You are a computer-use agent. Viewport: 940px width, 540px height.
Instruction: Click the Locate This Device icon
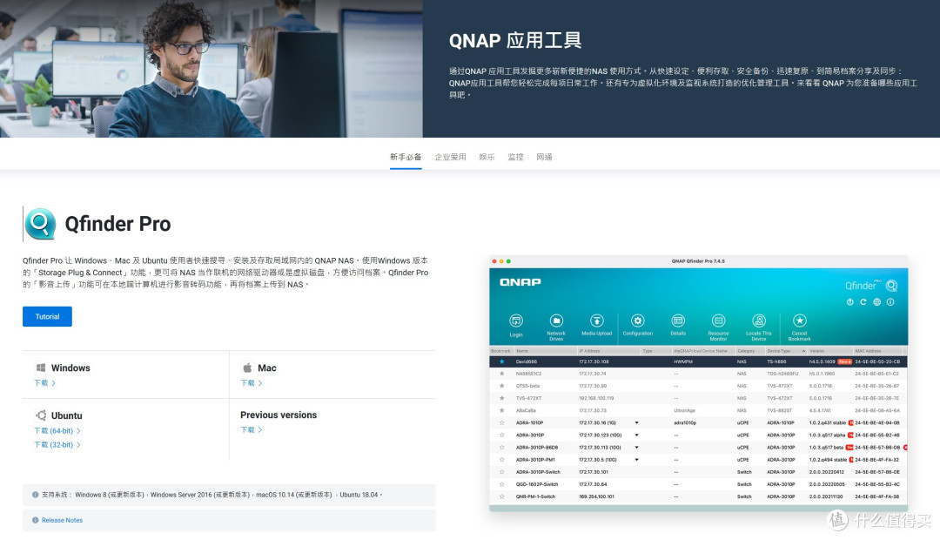point(759,321)
